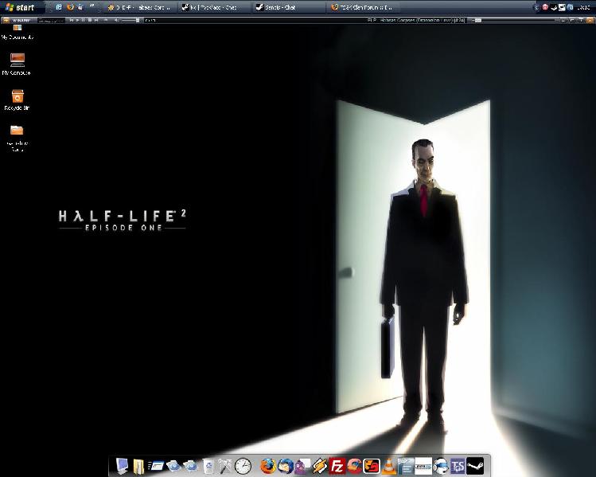Switch to the Steam Chat taskbar window
This screenshot has width=596, height=477.
click(290, 7)
